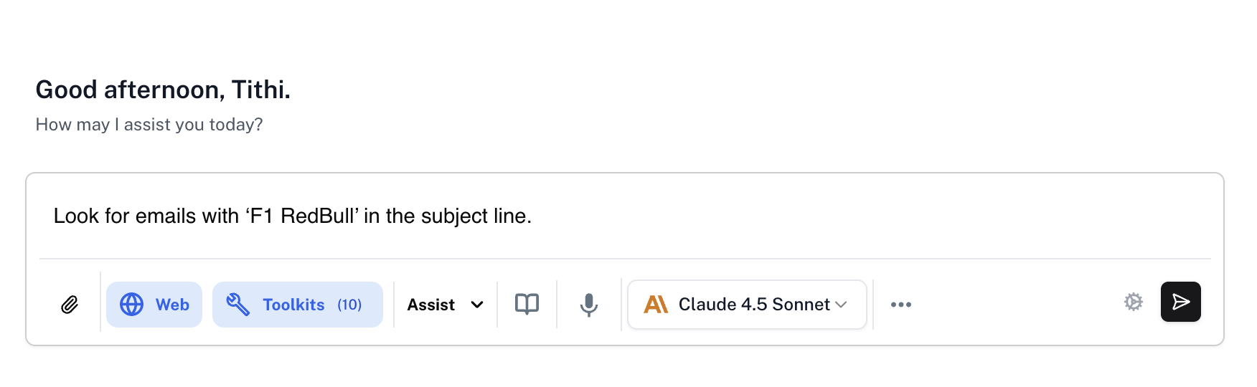The width and height of the screenshot is (1257, 387).
Task: Open the book library icon
Action: (527, 305)
